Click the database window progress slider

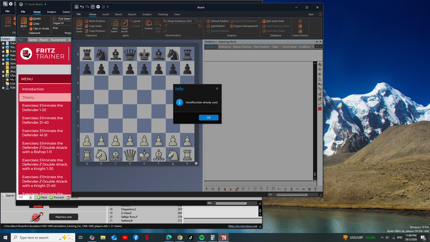231,203
